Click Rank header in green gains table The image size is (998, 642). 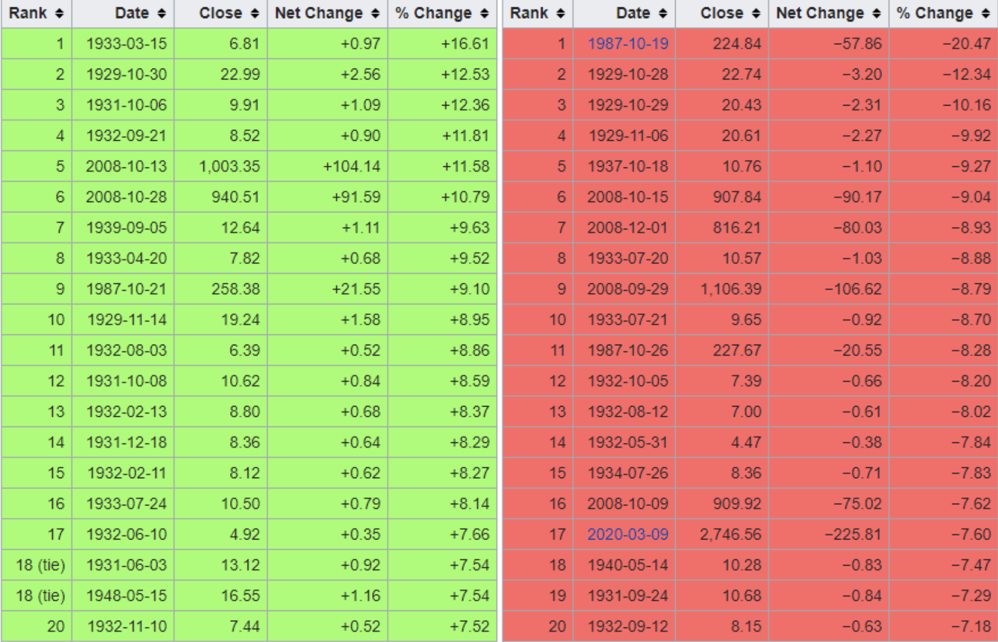[36, 13]
